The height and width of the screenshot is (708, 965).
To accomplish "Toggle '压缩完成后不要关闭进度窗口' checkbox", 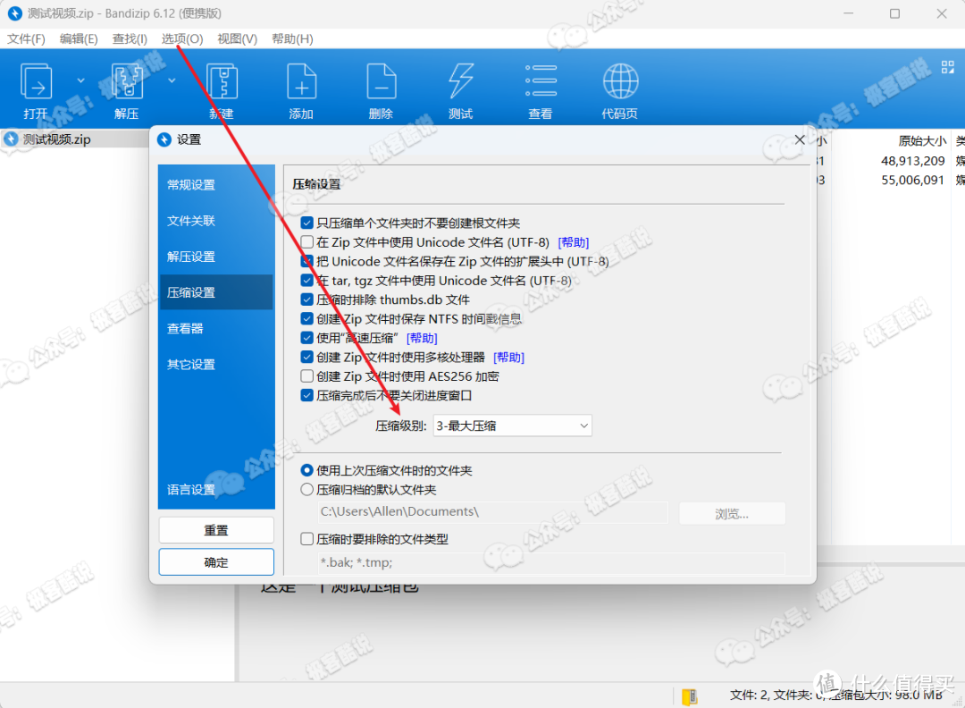I will point(307,394).
